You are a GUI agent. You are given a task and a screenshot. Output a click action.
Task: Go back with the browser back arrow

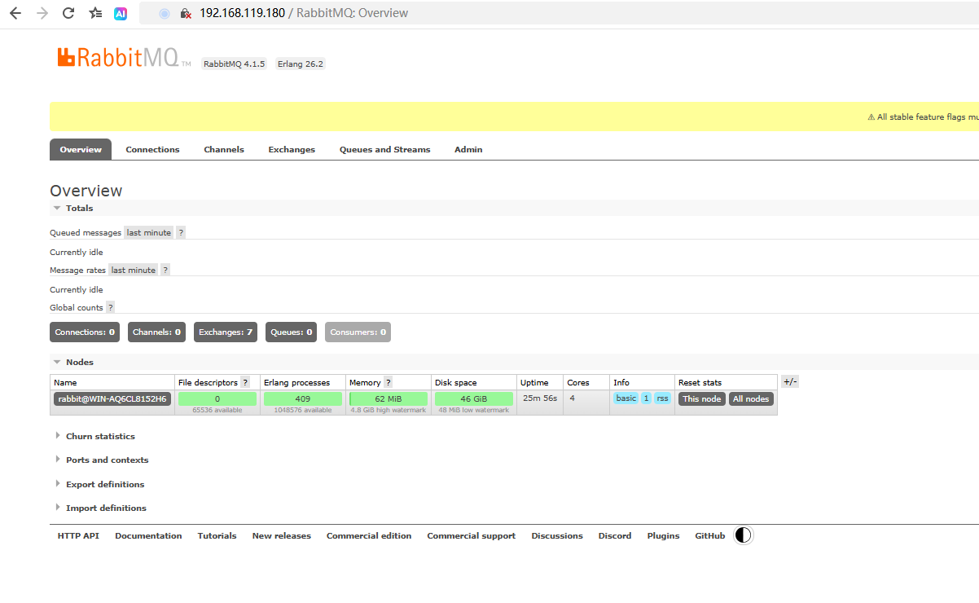point(15,13)
